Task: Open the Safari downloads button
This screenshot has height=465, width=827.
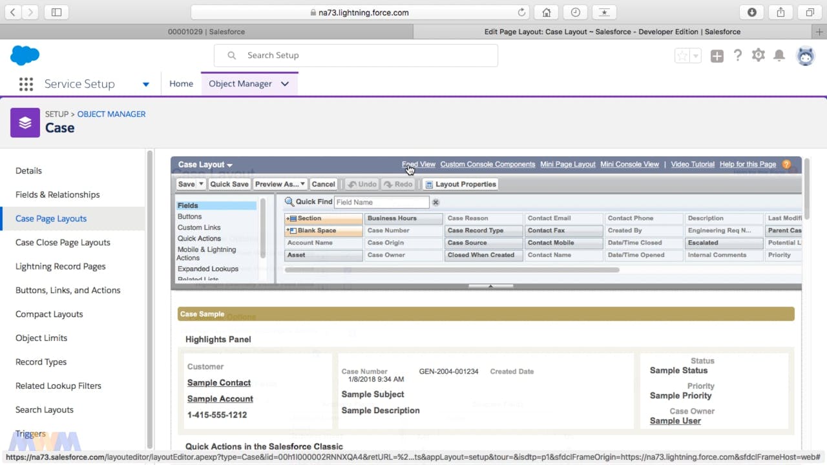Action: 752,12
